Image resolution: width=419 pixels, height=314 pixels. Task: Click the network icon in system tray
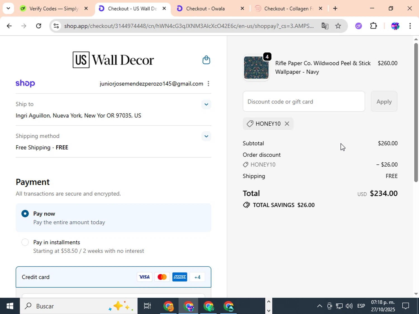tap(339, 306)
